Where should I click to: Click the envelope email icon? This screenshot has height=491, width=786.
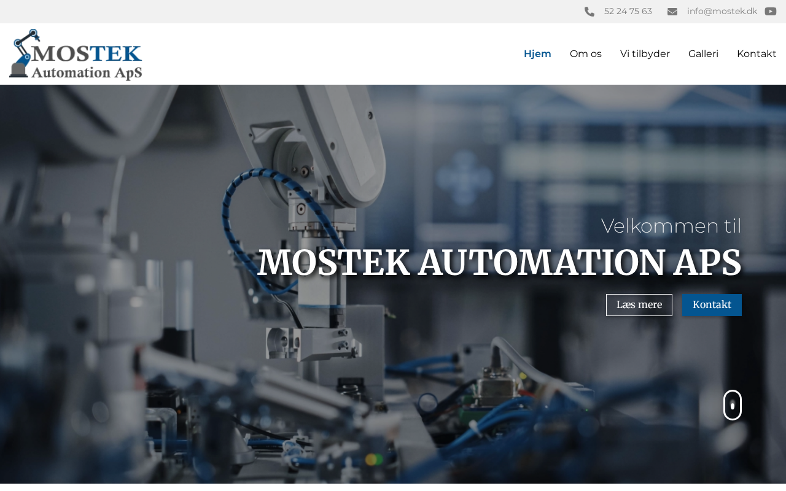(672, 12)
